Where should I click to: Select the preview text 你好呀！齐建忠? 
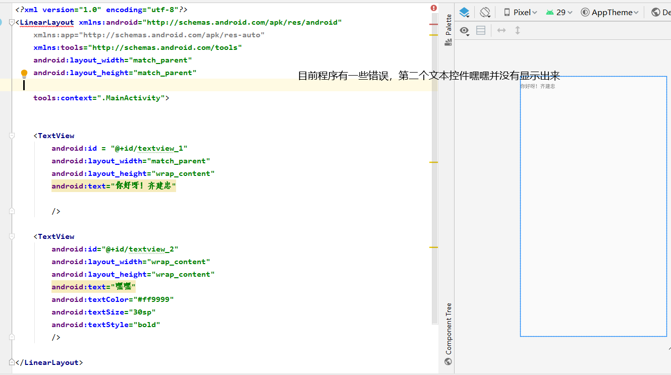pyautogui.click(x=537, y=86)
